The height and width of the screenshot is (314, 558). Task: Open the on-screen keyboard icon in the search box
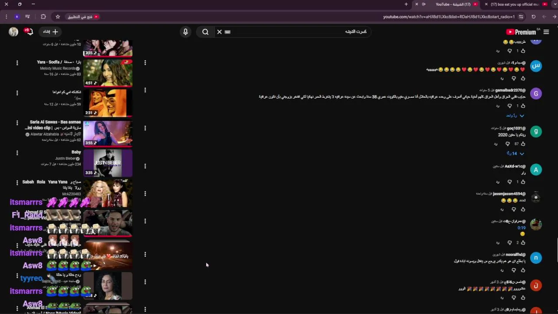tap(227, 32)
